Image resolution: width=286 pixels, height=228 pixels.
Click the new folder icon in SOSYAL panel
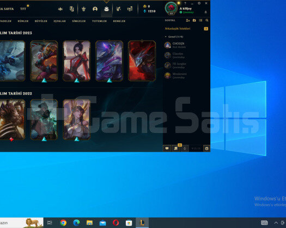click(x=194, y=21)
